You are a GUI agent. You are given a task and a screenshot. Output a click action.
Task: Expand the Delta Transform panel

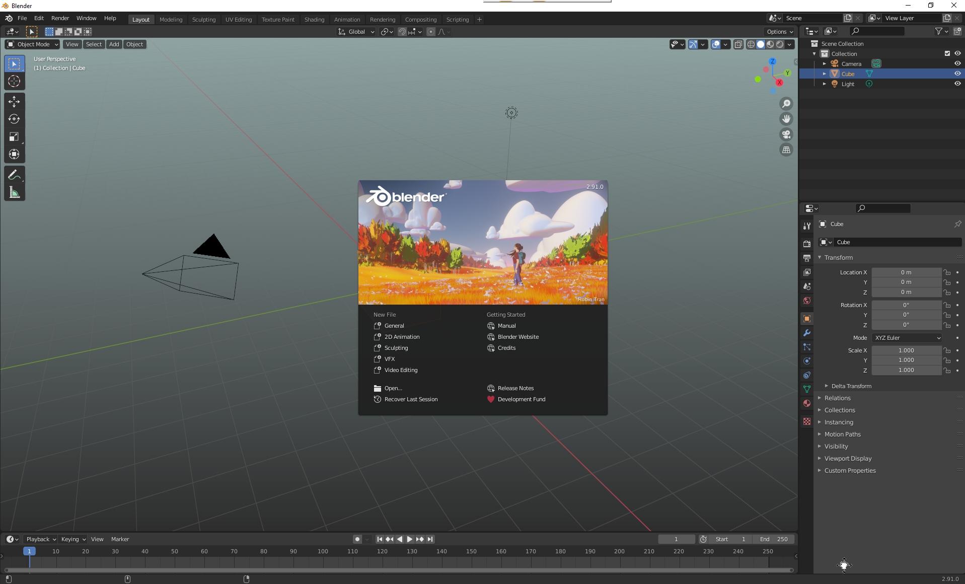point(851,386)
